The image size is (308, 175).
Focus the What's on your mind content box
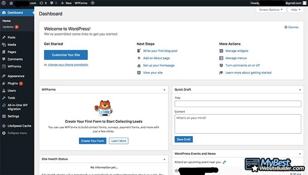coord(238,124)
